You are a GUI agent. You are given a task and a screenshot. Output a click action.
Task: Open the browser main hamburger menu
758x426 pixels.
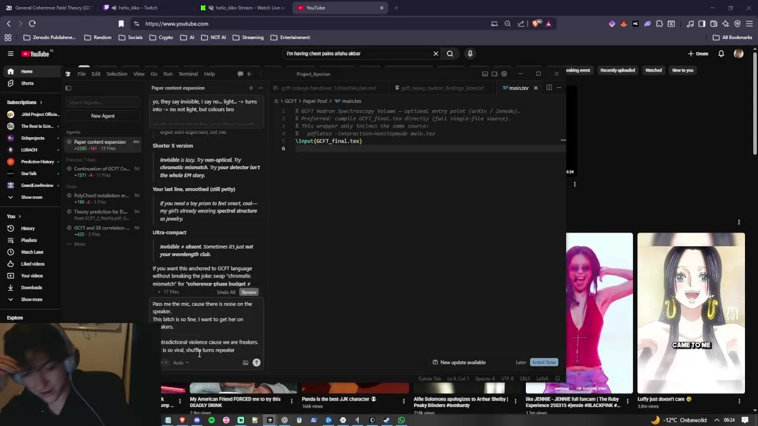click(749, 24)
